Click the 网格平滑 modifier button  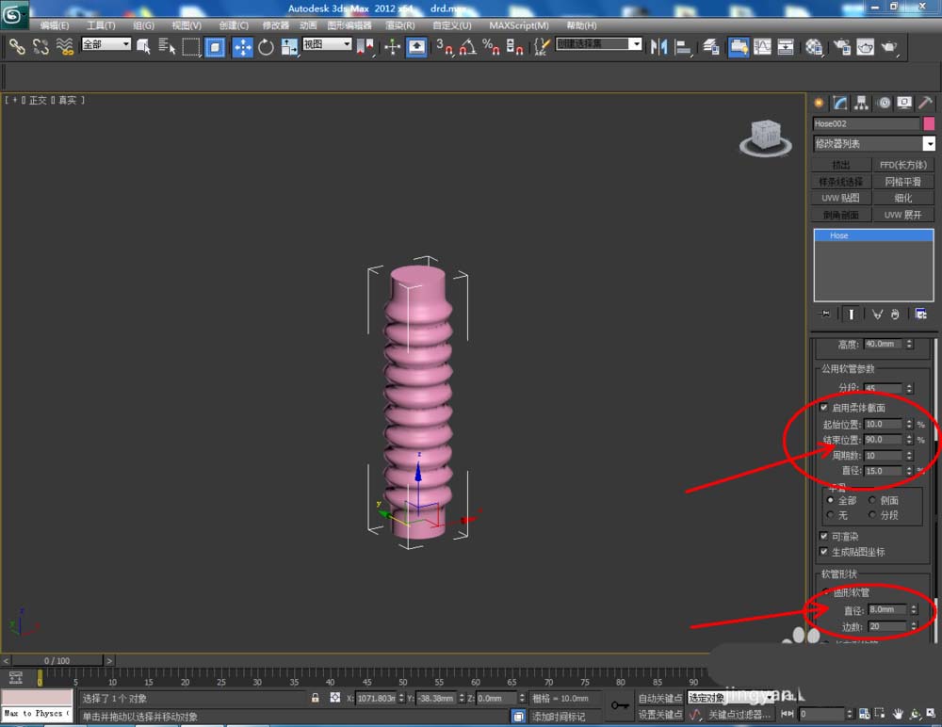[x=902, y=182]
